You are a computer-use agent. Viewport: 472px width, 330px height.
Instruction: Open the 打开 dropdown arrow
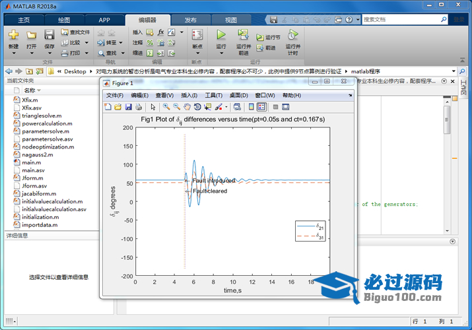click(31, 53)
